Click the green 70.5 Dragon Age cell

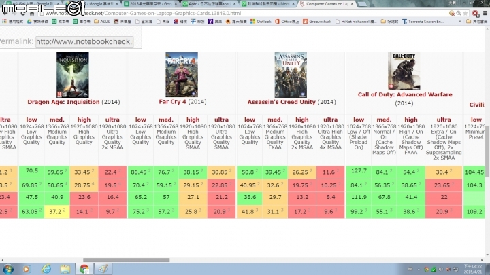[31, 171]
